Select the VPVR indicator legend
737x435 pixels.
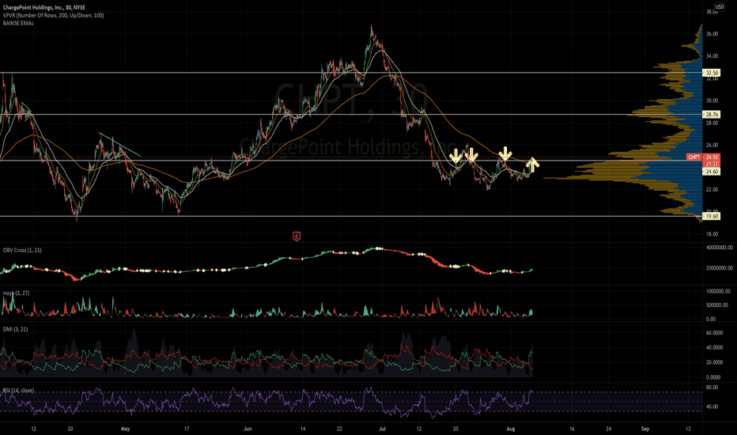[53, 16]
